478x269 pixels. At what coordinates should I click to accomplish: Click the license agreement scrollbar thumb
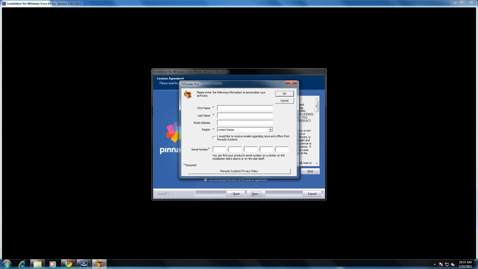pyautogui.click(x=317, y=106)
